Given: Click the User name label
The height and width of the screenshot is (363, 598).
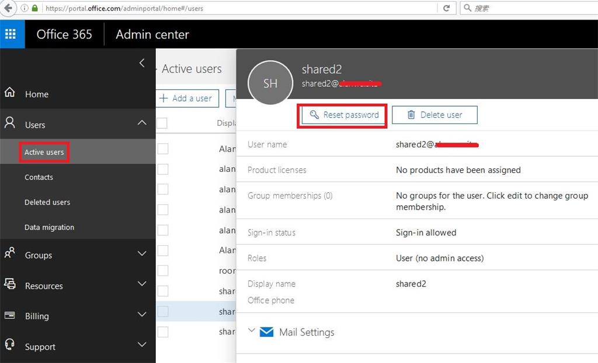Looking at the screenshot, I should pos(267,145).
